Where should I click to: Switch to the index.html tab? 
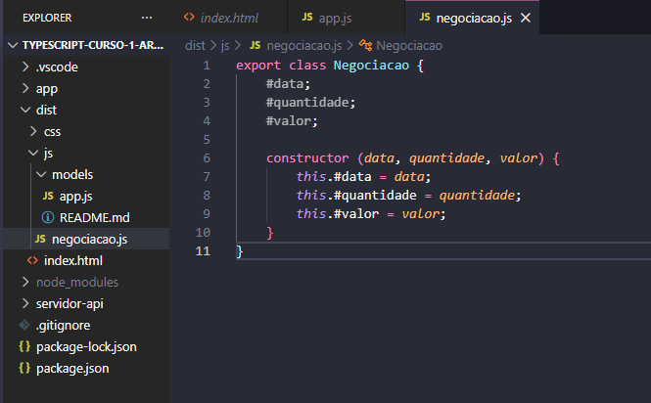tap(227, 19)
